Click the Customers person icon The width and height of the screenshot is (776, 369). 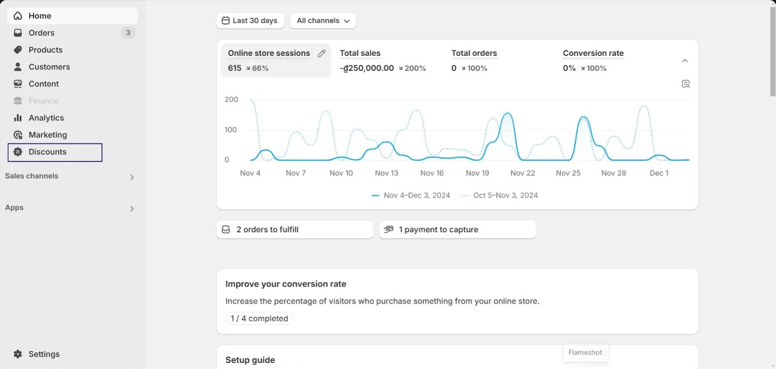click(18, 67)
